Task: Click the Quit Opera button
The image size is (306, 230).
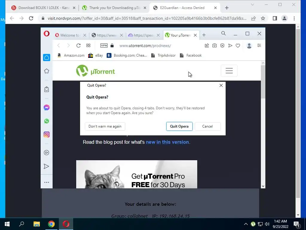Action: coord(179,126)
